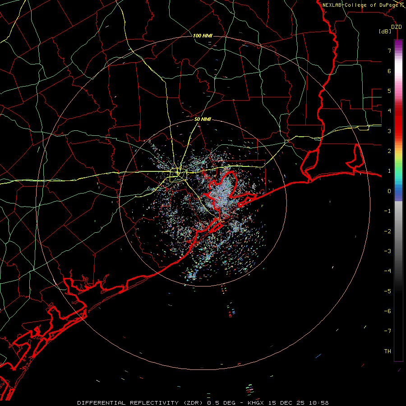406x406 pixels.
Task: Click the -2 value on the color scale
Action: (x=388, y=231)
